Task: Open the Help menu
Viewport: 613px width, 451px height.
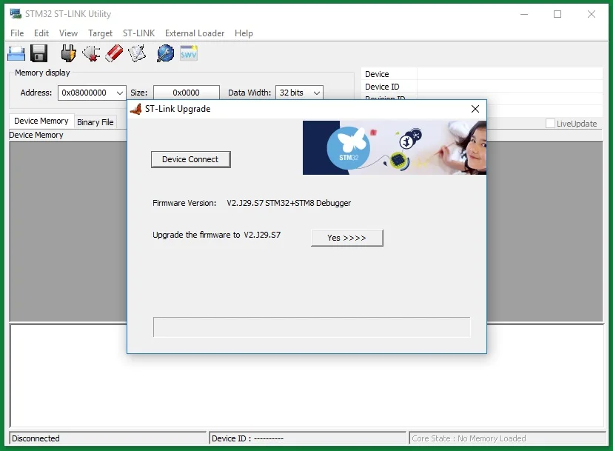Action: pyautogui.click(x=244, y=33)
